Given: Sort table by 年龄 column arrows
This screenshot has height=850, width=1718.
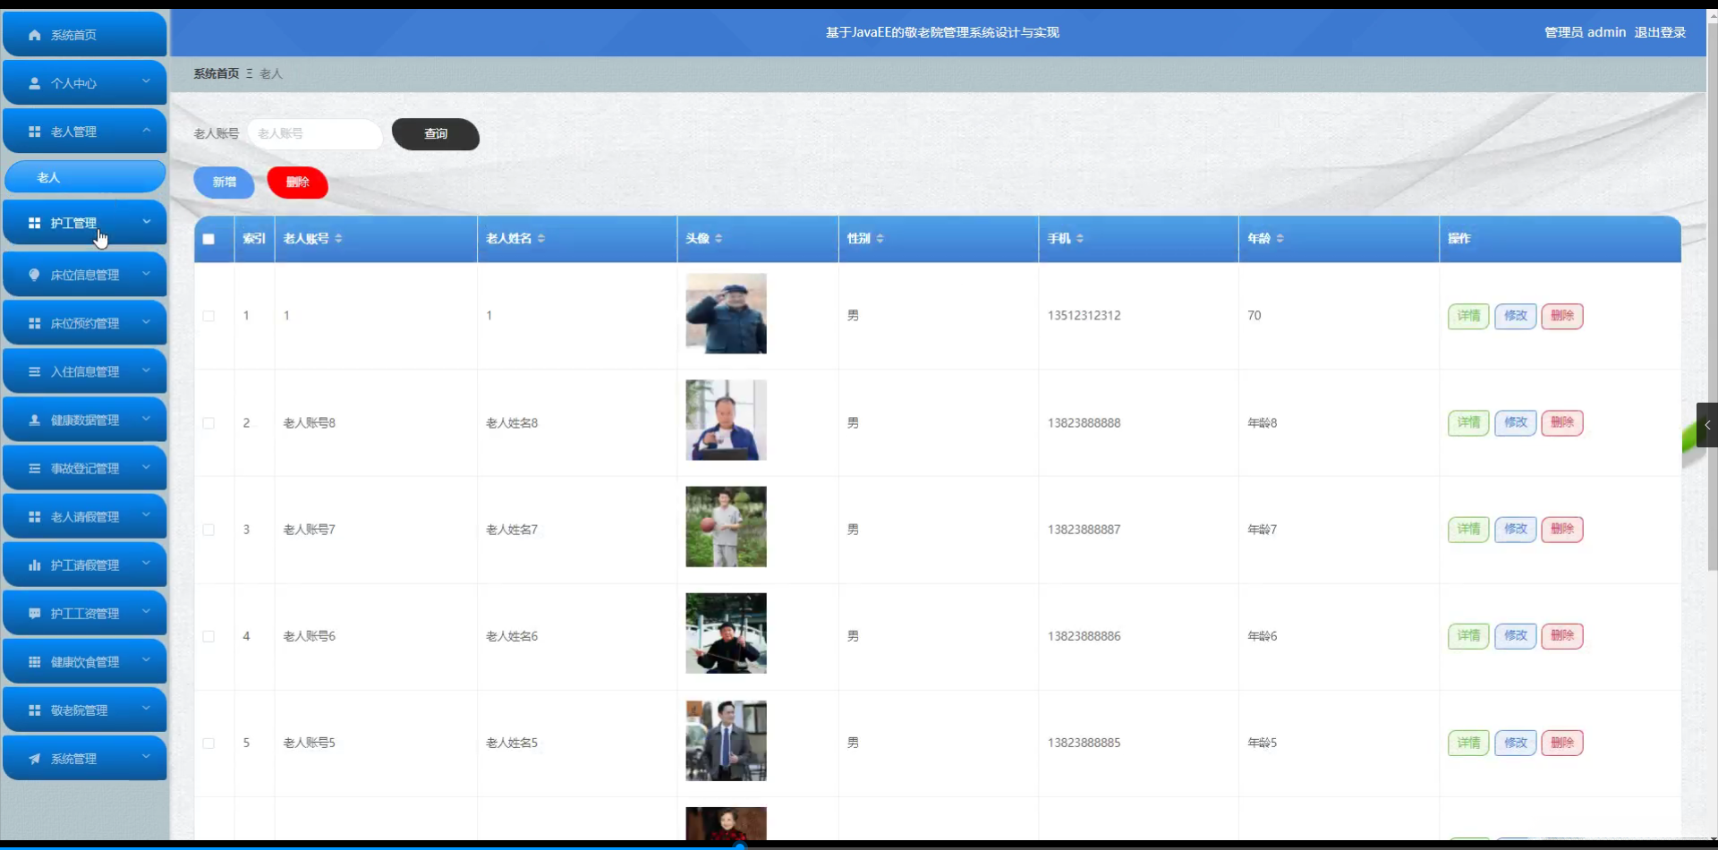Looking at the screenshot, I should [x=1280, y=238].
